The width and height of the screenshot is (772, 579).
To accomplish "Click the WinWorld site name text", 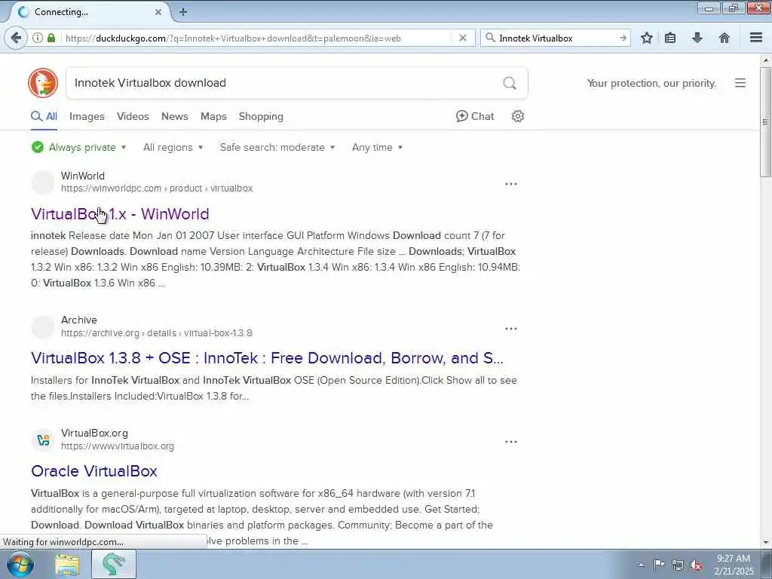I will pos(83,176).
